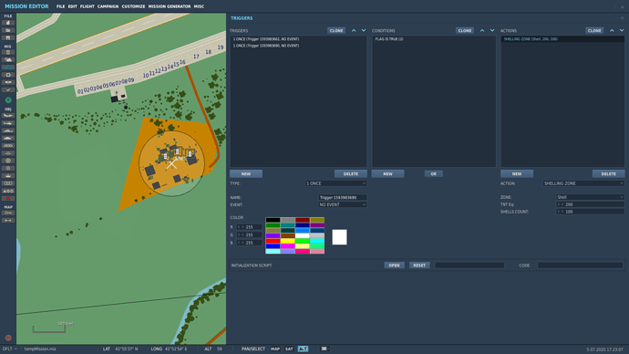Move selected trigger up with arrow
This screenshot has width=629, height=354.
click(x=354, y=30)
